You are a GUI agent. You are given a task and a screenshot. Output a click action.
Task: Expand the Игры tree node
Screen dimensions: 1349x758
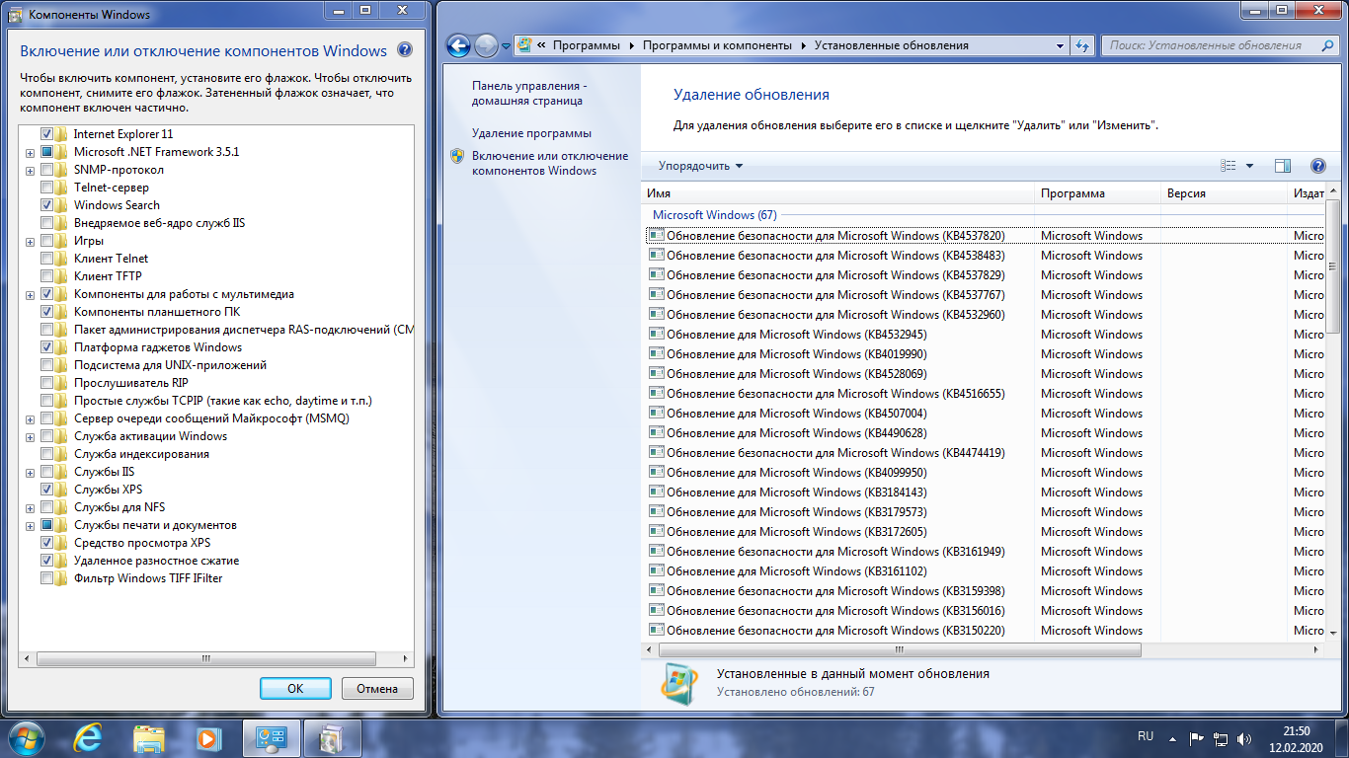(30, 242)
